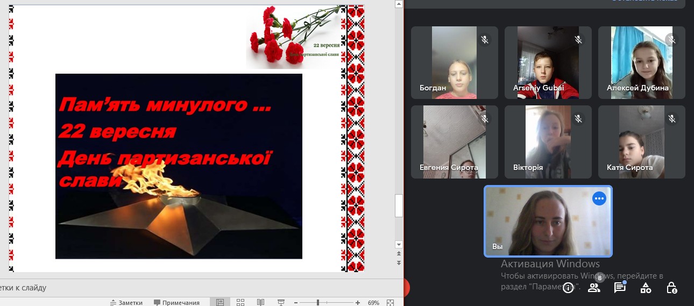Select Arseniy Gubai's video tile
This screenshot has width=694, height=306.
[548, 63]
